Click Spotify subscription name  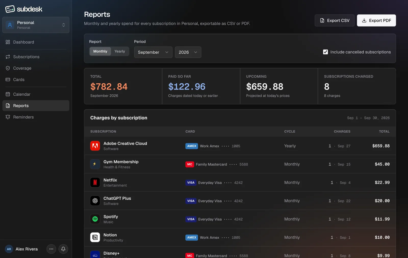pos(111,217)
